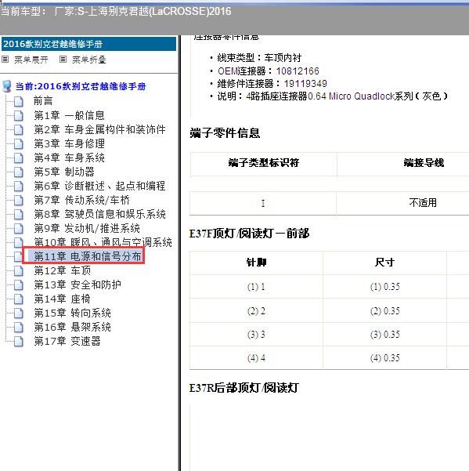
Task: Click OEM connector number 10812166
Action: (298, 71)
